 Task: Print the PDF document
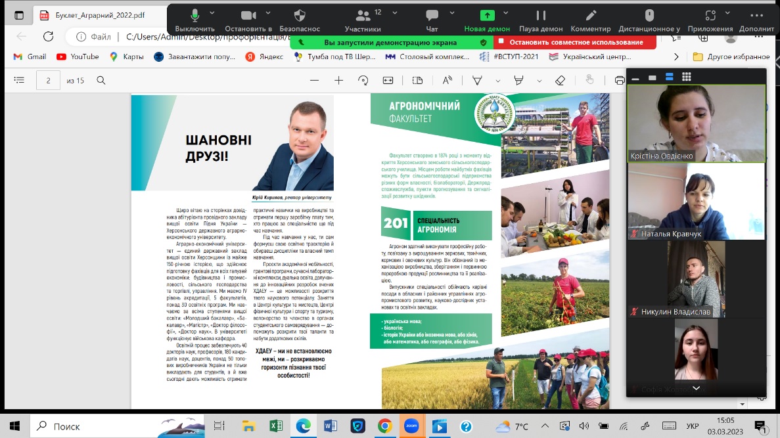[x=619, y=80]
